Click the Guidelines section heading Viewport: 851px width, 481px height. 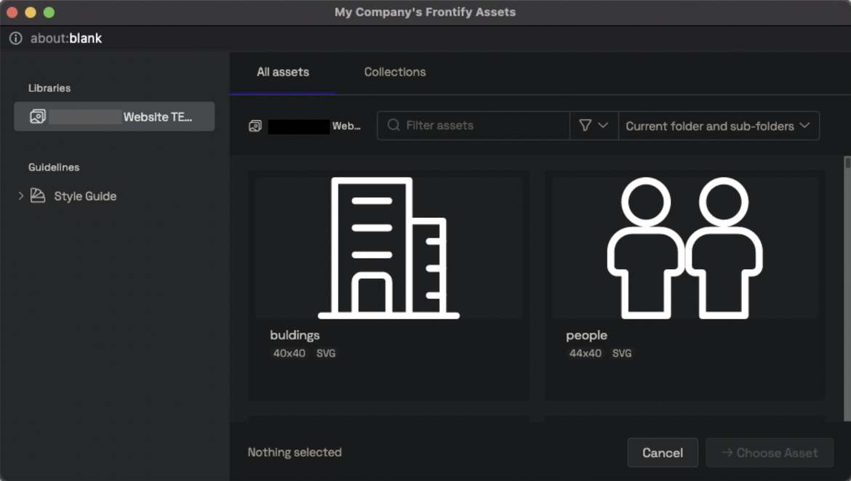pos(54,167)
